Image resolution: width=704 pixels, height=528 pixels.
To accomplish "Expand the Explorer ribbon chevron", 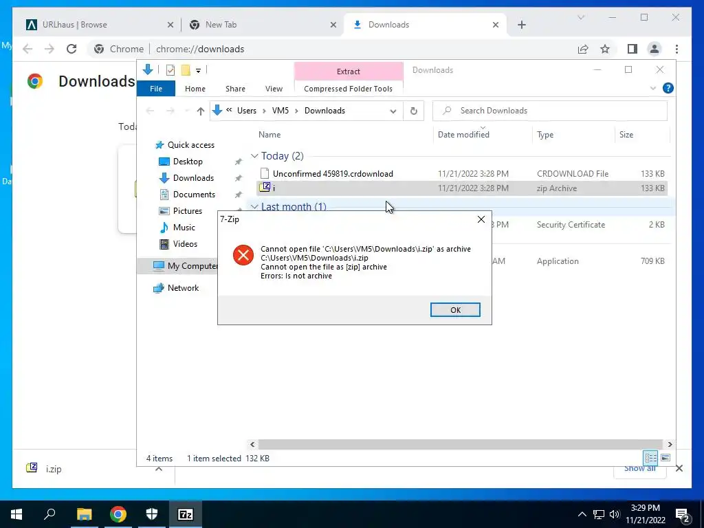I will click(653, 89).
